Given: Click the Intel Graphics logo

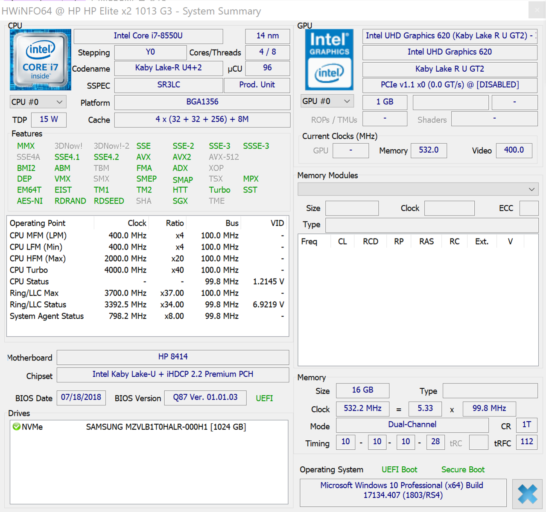Looking at the screenshot, I should click(329, 60).
